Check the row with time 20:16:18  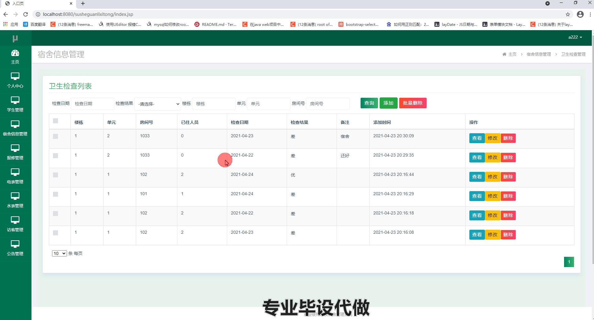tap(55, 214)
